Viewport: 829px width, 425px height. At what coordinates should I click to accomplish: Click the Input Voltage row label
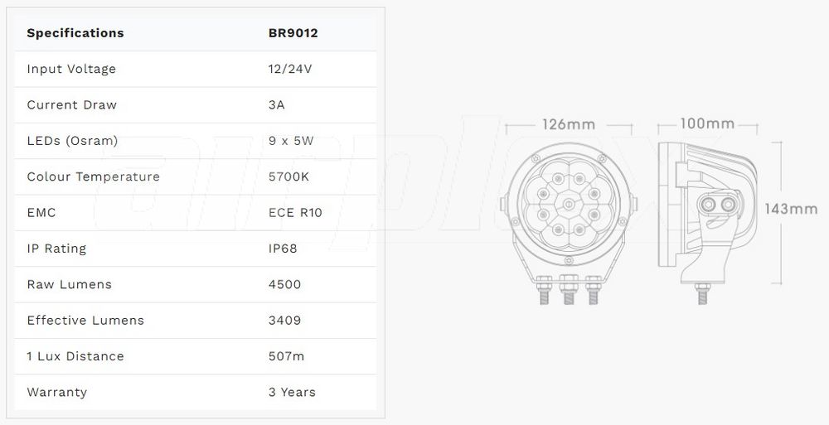tap(71, 69)
